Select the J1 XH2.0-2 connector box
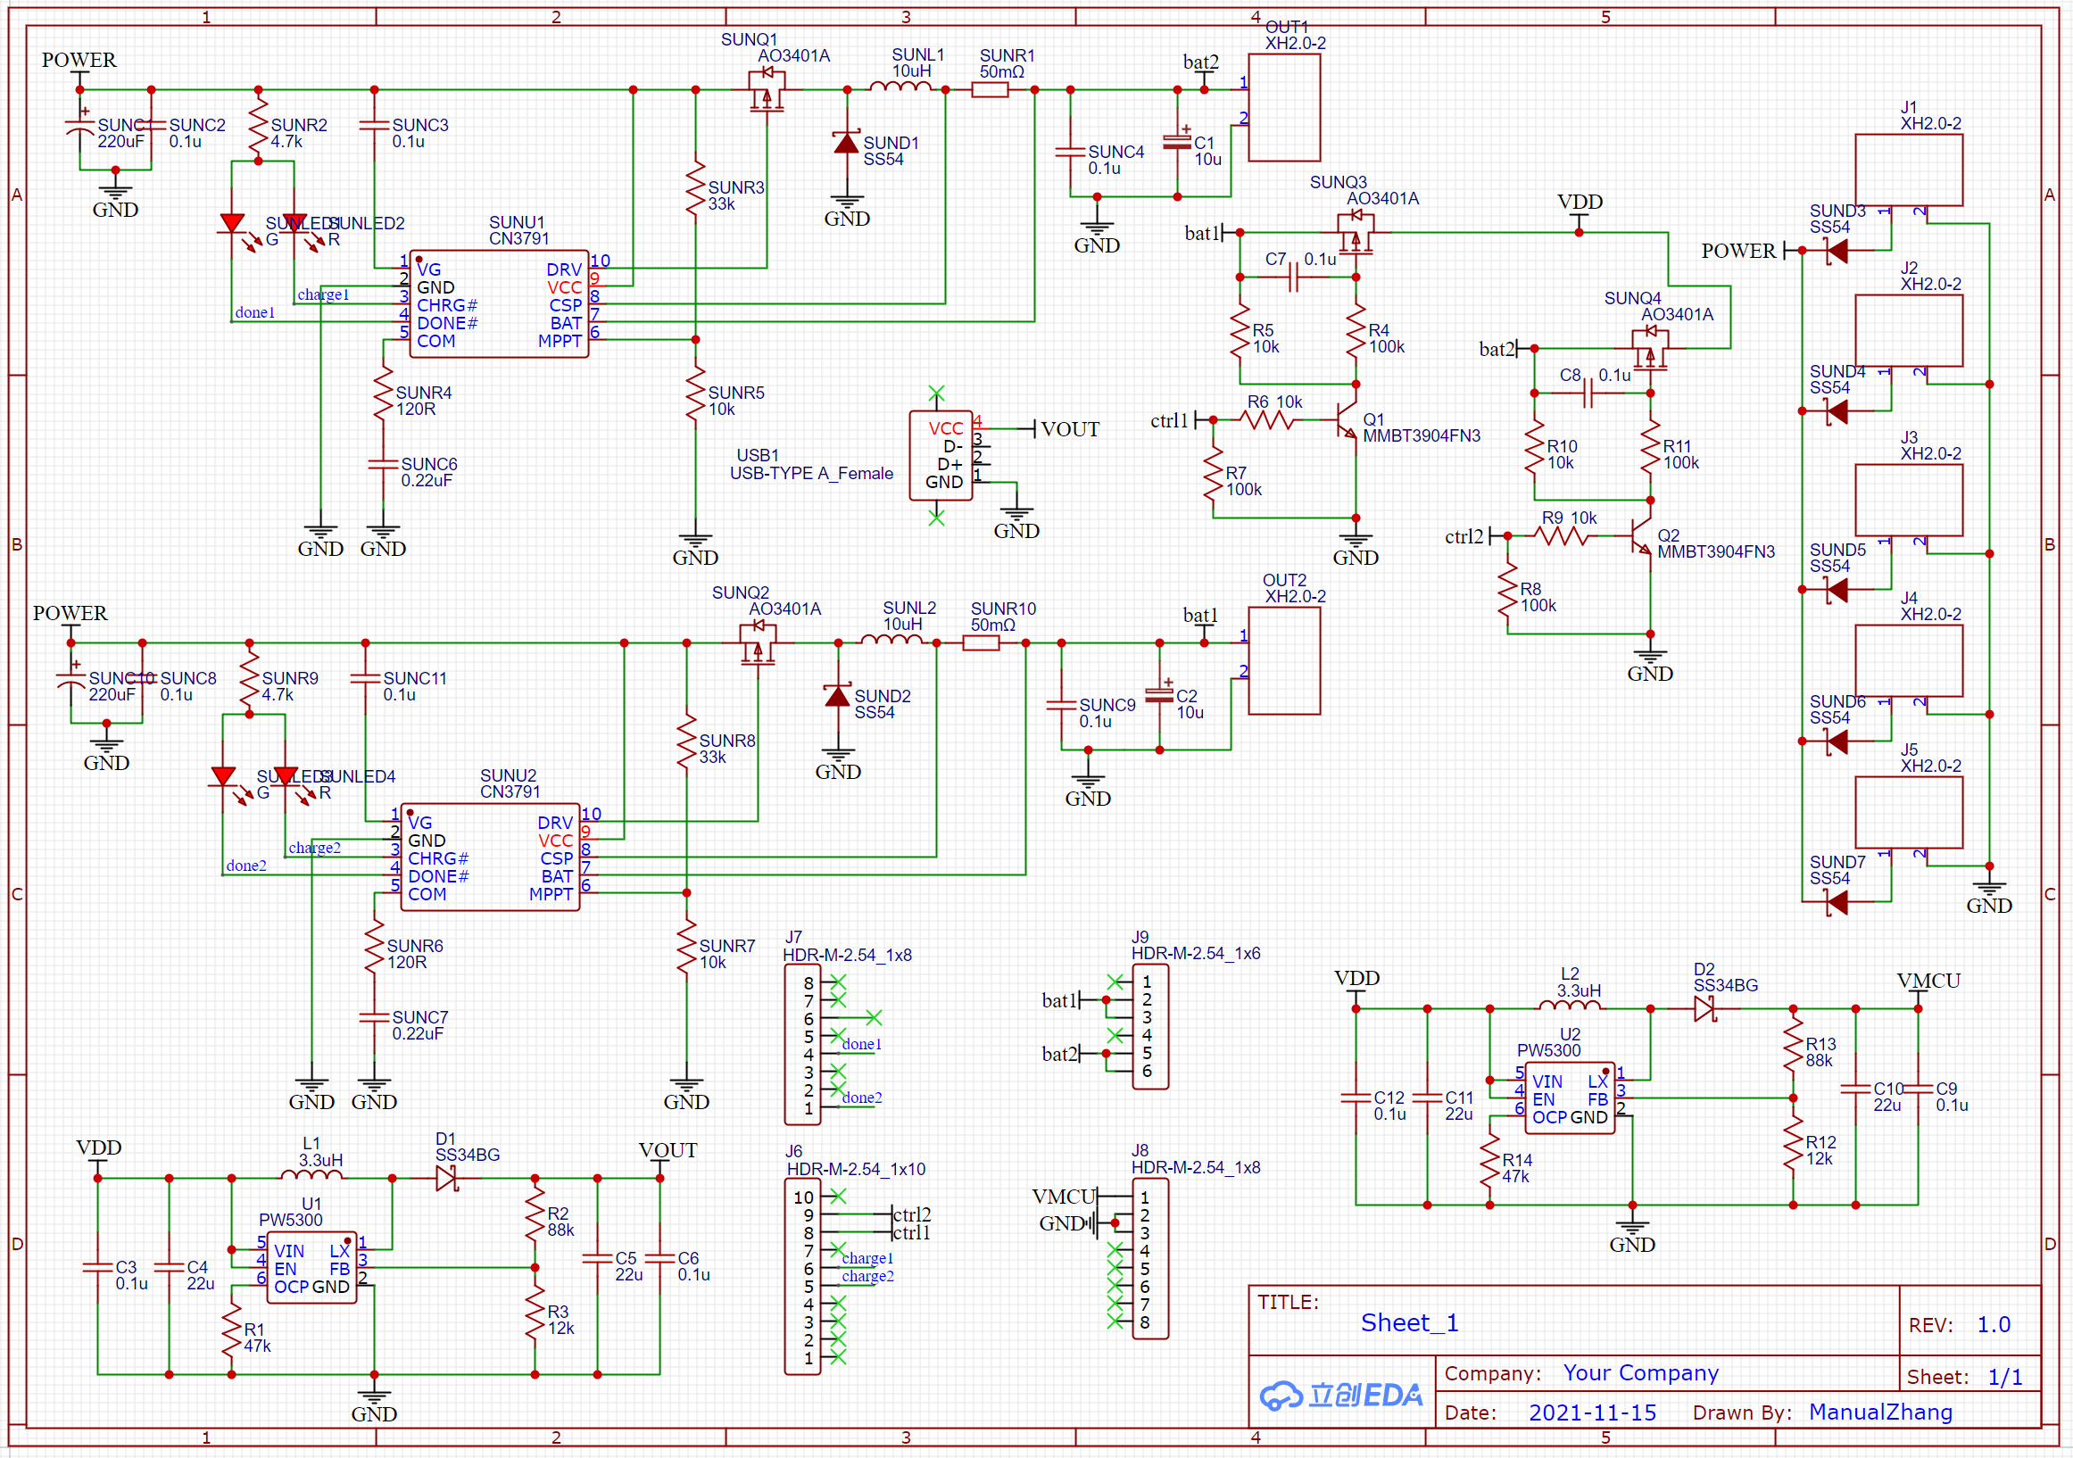Image resolution: width=2073 pixels, height=1458 pixels. click(x=1909, y=170)
